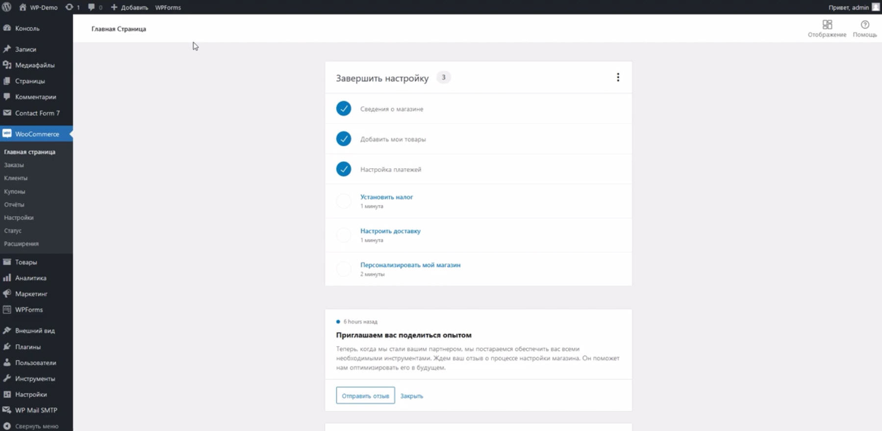Click completed checkmark for Сведения о магазине

point(344,108)
